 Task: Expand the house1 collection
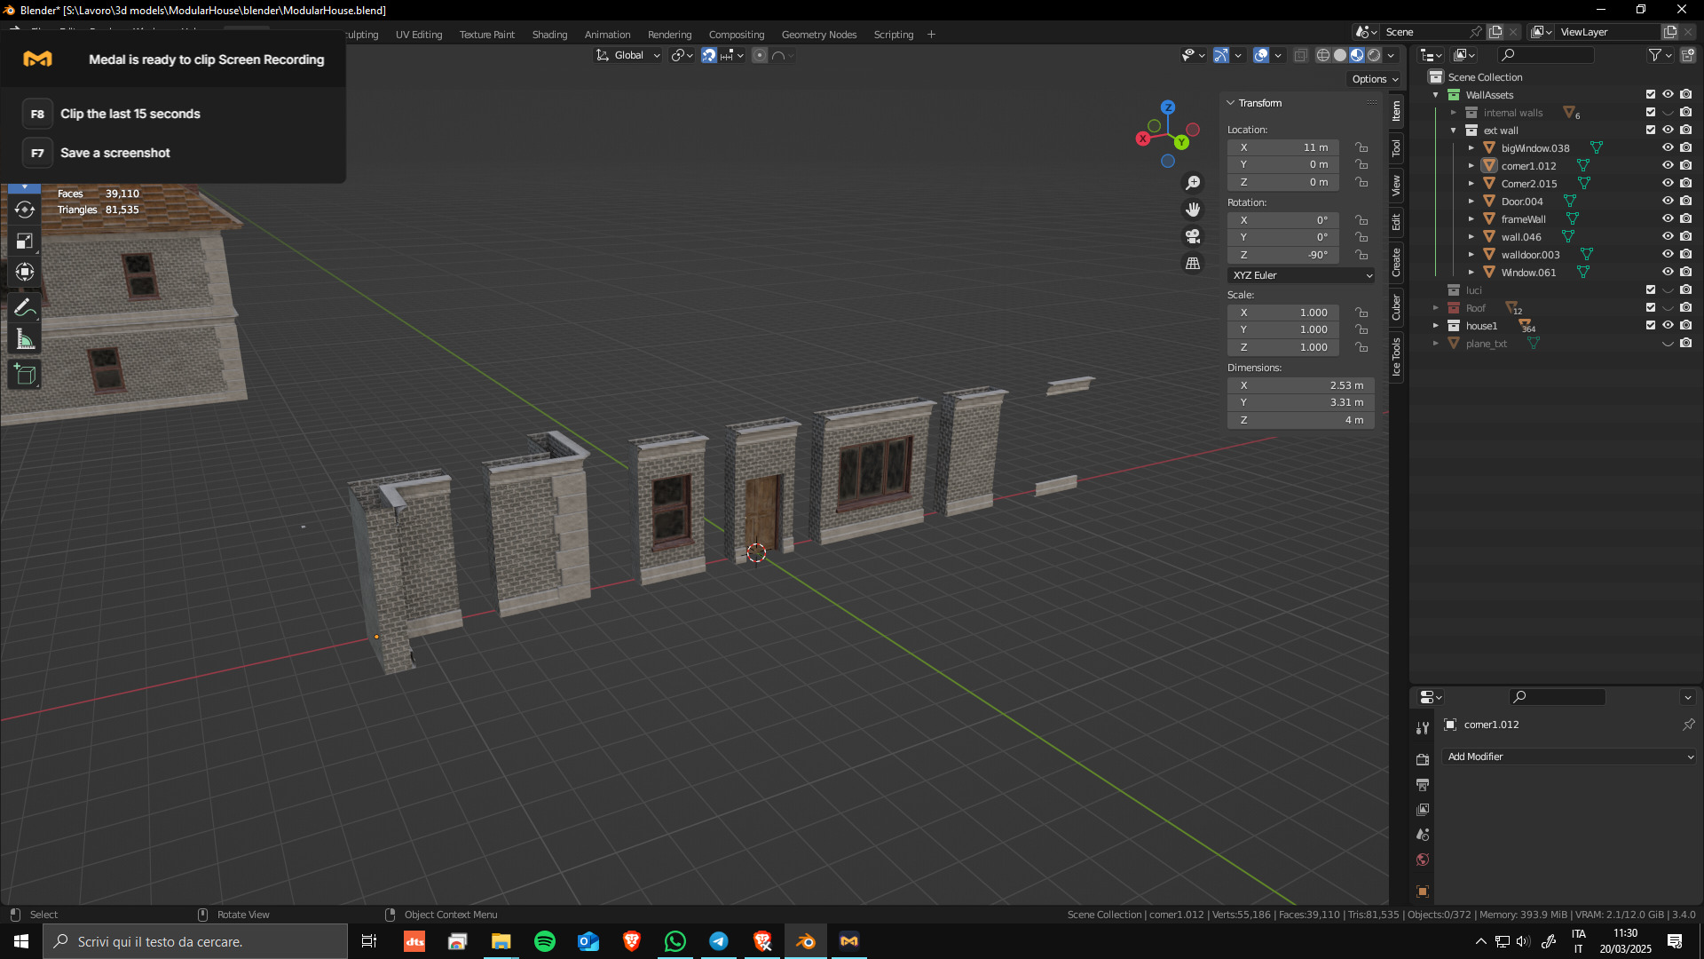[x=1435, y=326]
